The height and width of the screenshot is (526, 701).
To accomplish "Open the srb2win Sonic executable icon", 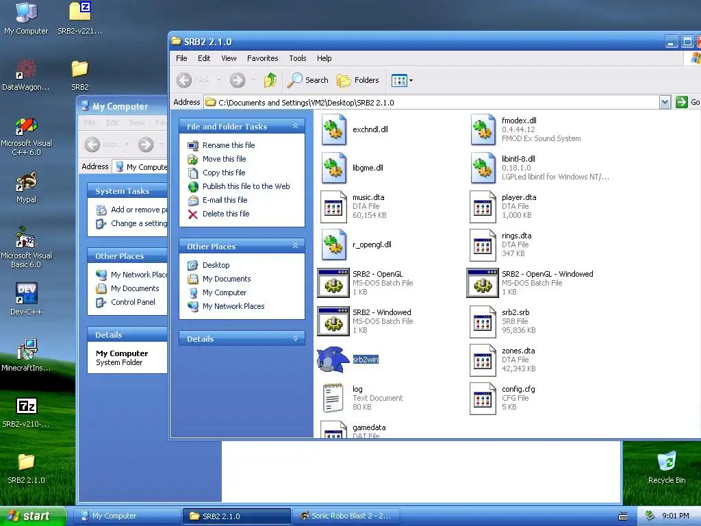I will (333, 360).
